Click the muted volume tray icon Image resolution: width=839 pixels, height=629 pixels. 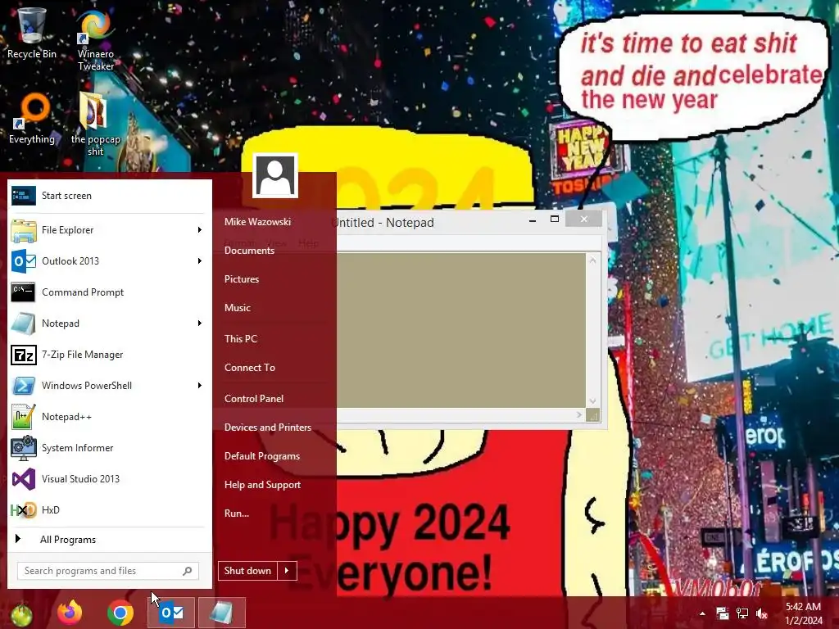pos(761,613)
